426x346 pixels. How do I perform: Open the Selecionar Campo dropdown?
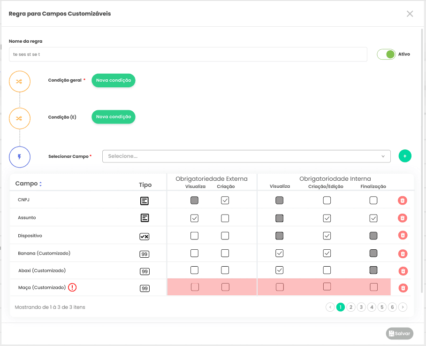246,156
